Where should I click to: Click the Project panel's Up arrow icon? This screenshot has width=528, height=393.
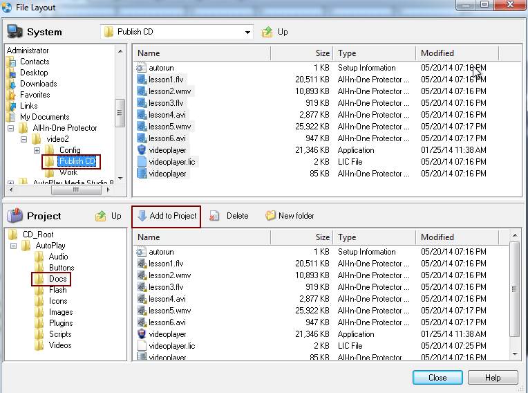(x=101, y=216)
